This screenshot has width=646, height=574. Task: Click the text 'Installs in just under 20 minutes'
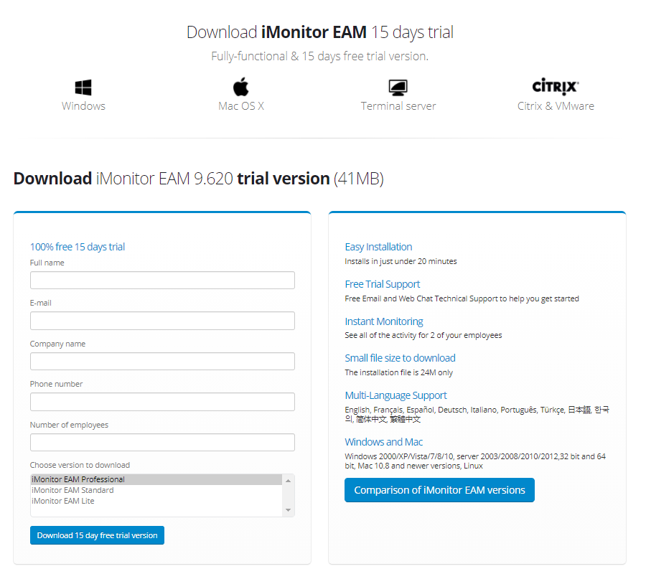coord(401,261)
